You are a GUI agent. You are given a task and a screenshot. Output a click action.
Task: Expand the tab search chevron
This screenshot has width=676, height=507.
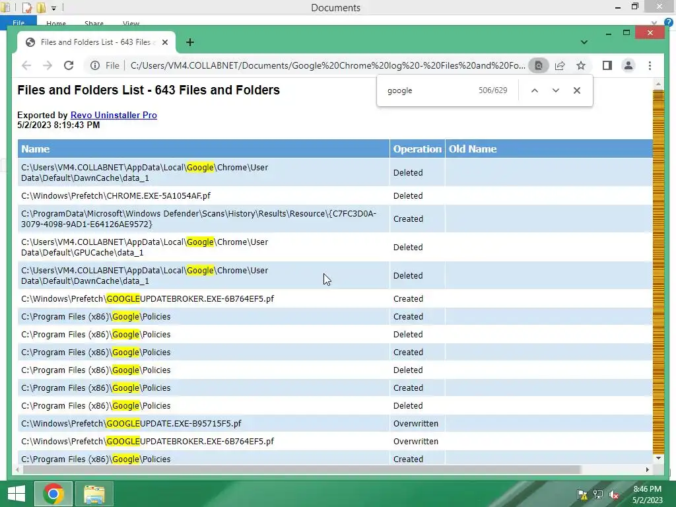[584, 42]
